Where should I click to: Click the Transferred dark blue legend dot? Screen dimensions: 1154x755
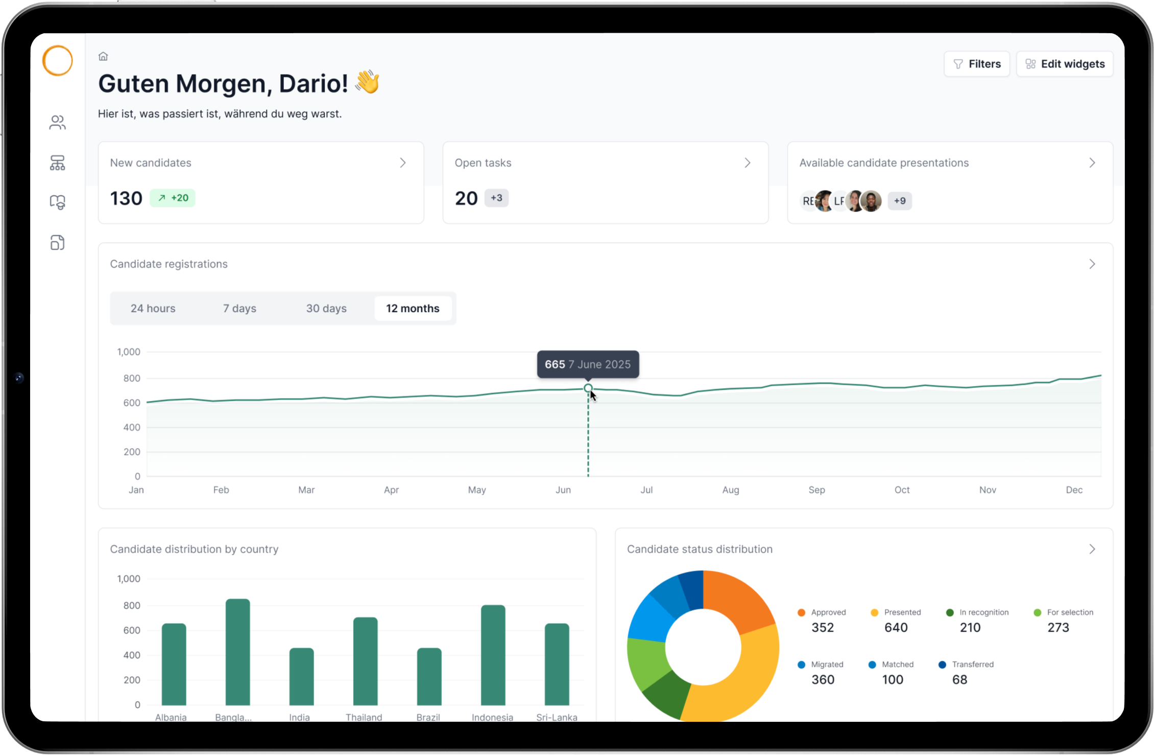coord(943,665)
